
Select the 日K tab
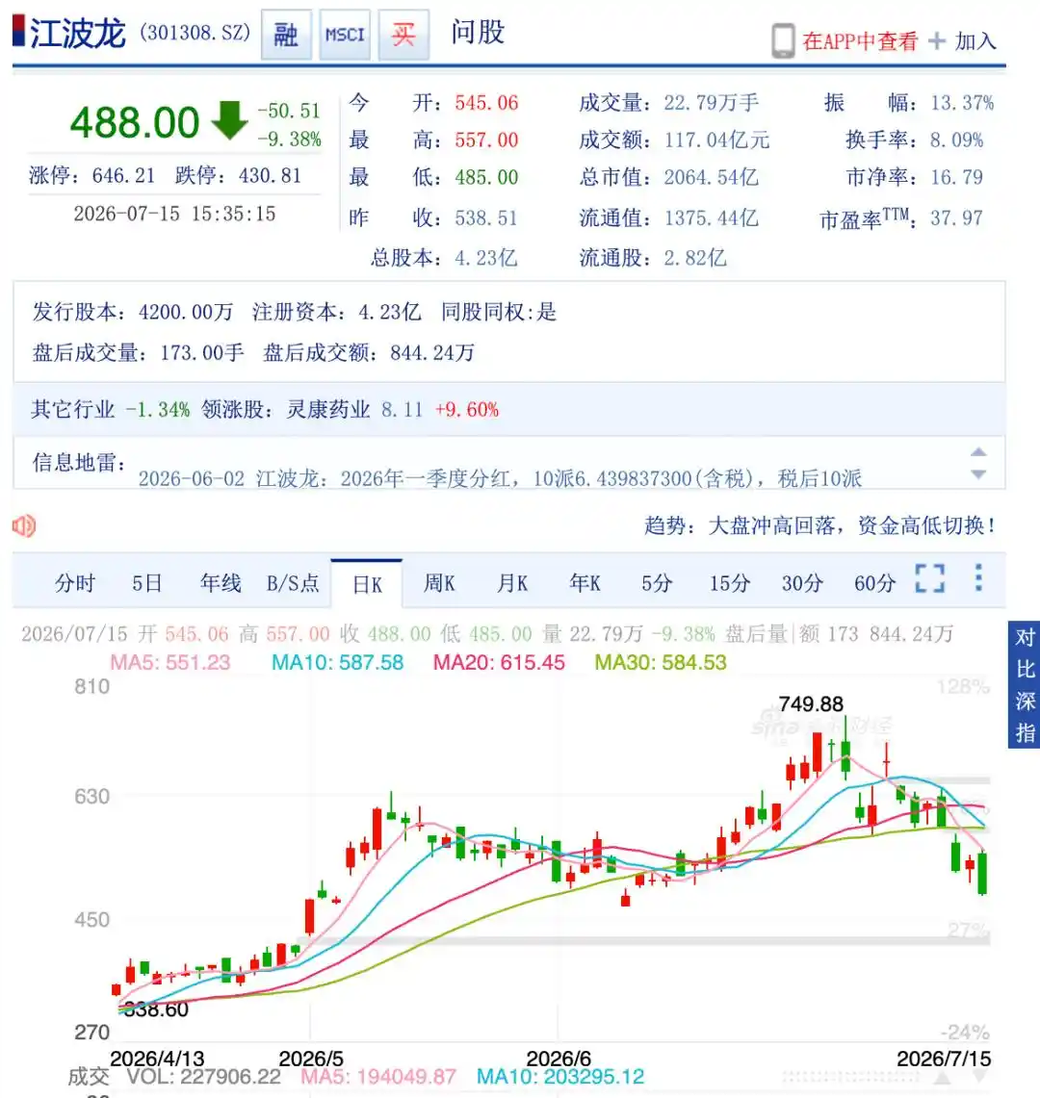[367, 584]
